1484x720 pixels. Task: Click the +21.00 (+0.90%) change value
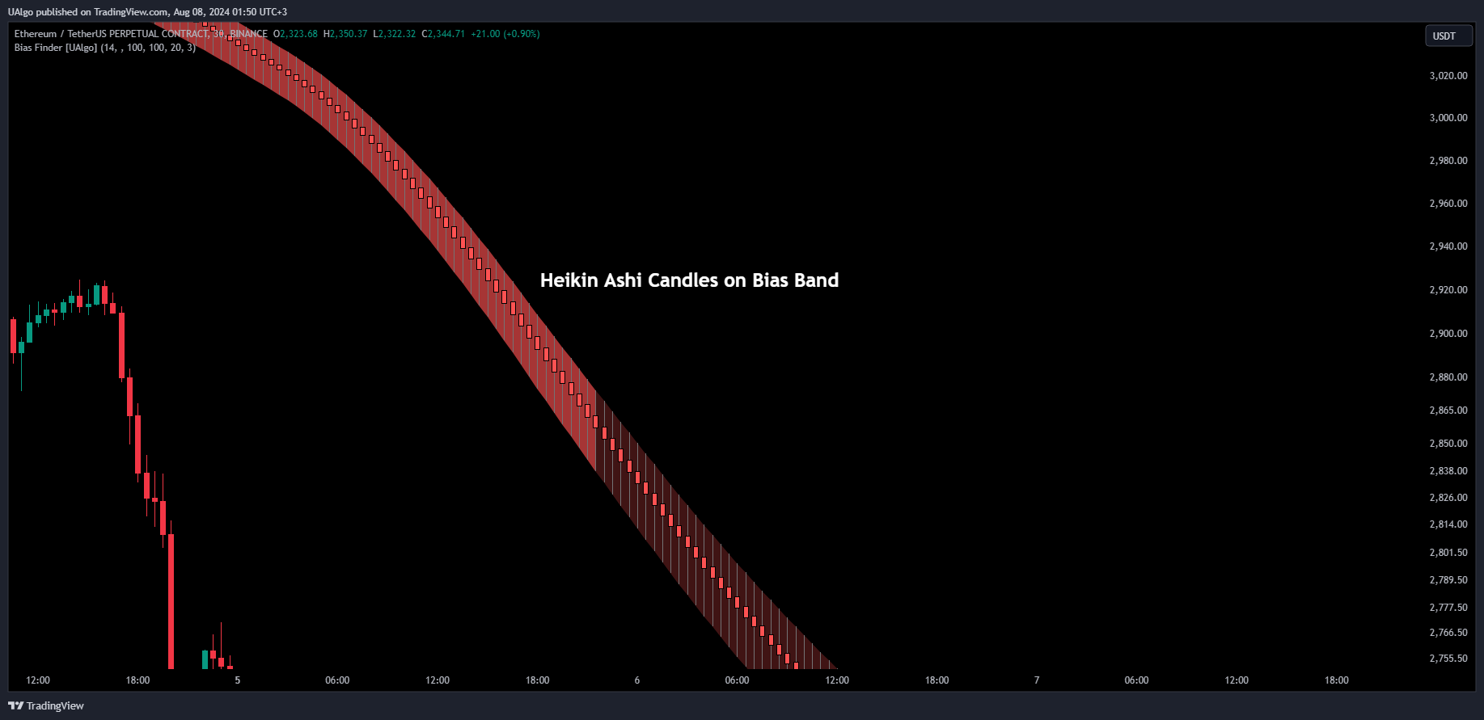(x=505, y=34)
